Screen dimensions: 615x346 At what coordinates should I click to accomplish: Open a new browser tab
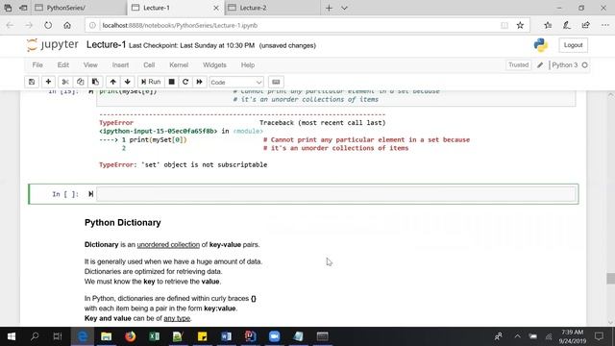pos(329,8)
